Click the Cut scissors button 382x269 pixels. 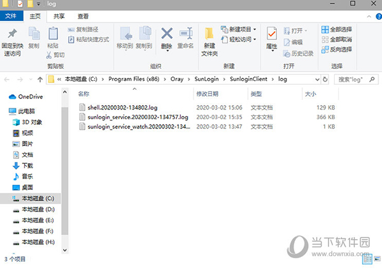pos(55,55)
